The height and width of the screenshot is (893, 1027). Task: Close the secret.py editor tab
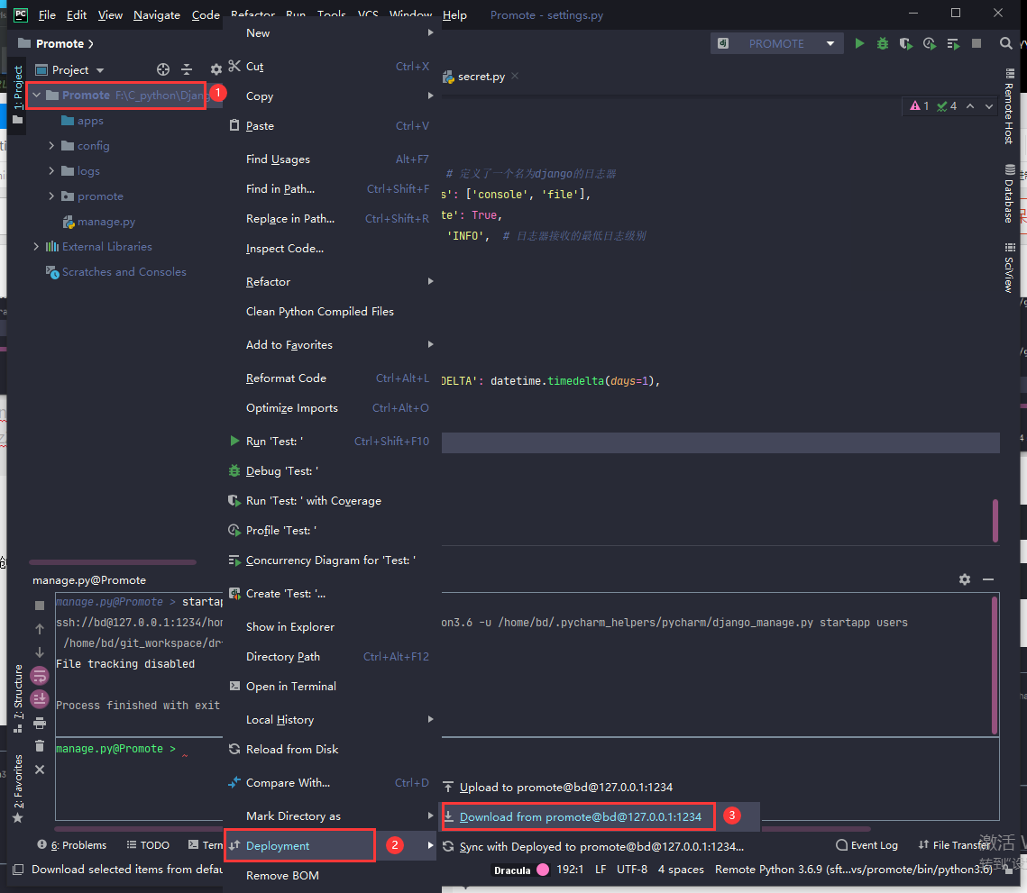click(x=515, y=76)
